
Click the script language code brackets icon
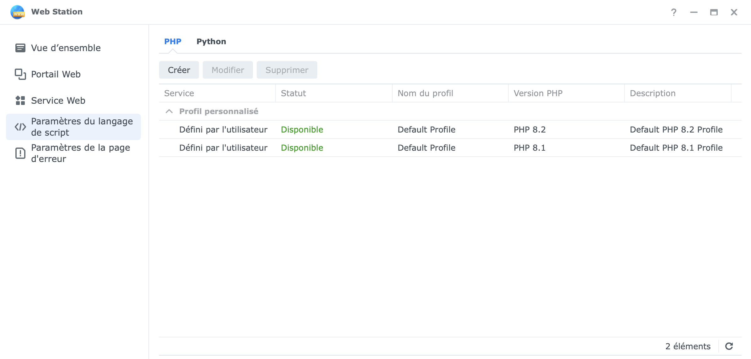20,127
